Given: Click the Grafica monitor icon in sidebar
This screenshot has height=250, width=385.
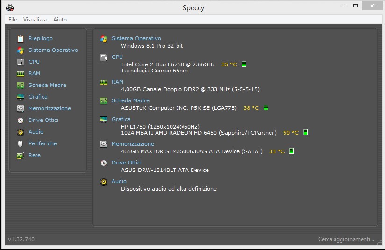Looking at the screenshot, I should (x=21, y=97).
